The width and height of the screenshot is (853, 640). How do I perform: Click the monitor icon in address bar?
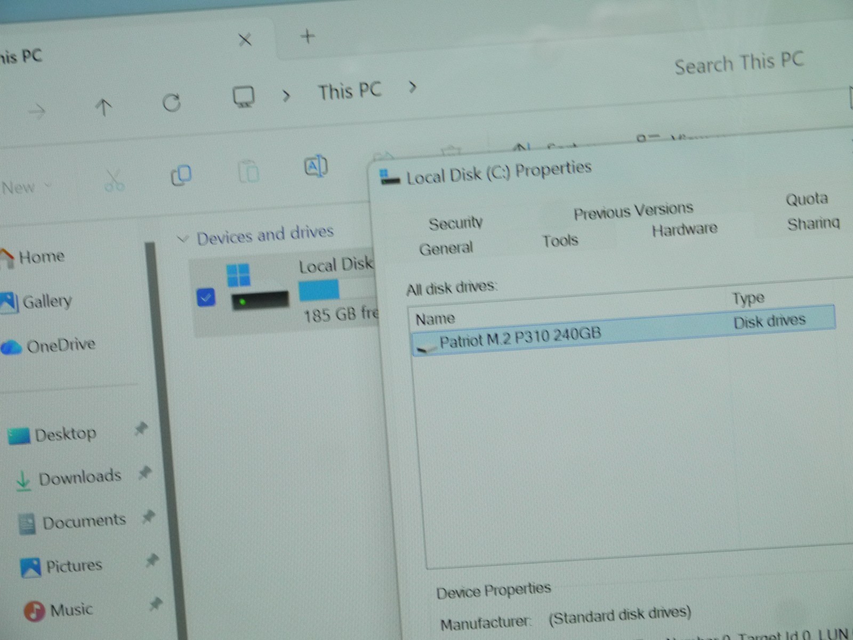244,97
